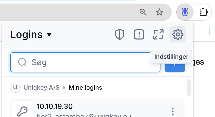Image resolution: width=215 pixels, height=117 pixels.
Task: Expand popup to full window view
Action: (x=158, y=34)
